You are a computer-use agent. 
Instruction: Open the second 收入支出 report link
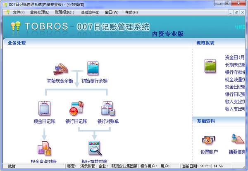coord(235,109)
